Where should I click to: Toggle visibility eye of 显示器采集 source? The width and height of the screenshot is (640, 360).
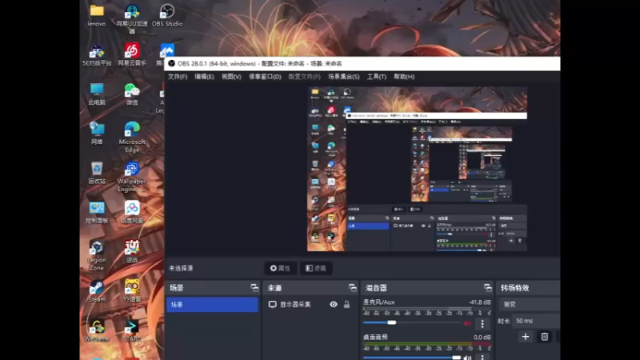click(x=334, y=305)
